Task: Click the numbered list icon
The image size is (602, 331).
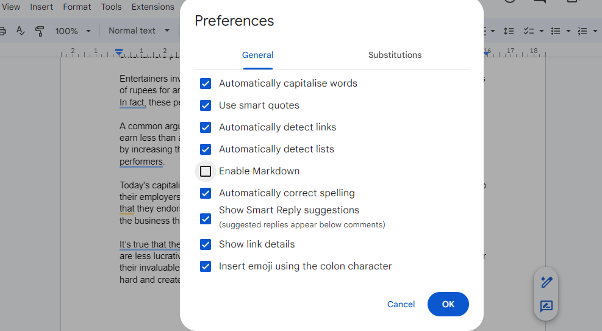Action: [x=582, y=30]
